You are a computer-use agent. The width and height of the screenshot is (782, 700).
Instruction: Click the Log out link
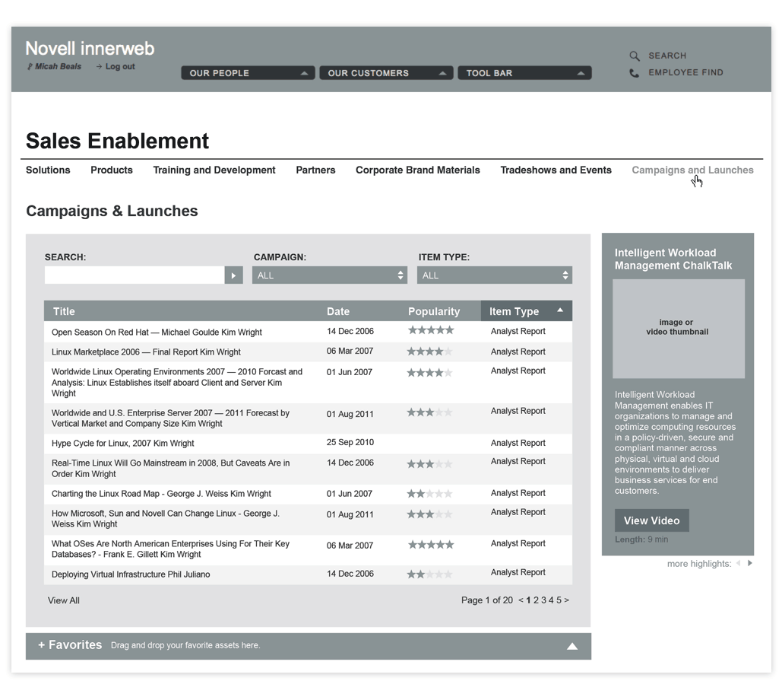(x=120, y=66)
